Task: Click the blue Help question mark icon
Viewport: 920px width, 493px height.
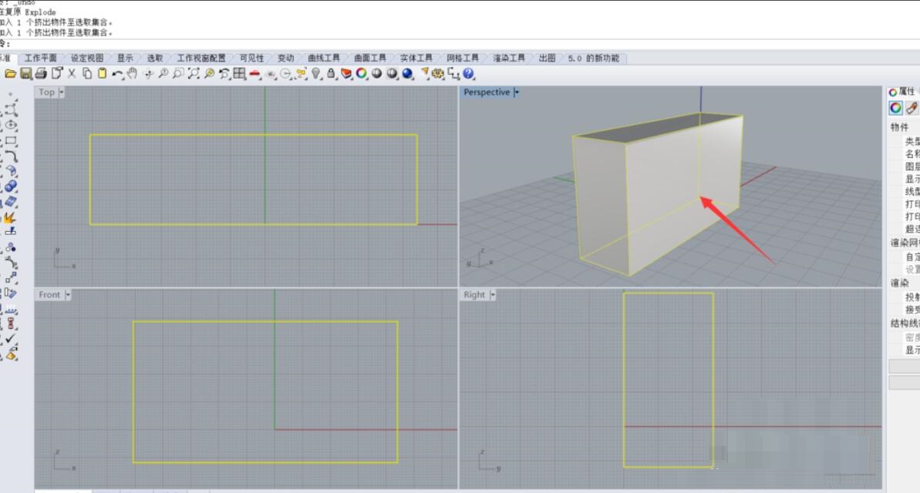Action: tap(468, 73)
